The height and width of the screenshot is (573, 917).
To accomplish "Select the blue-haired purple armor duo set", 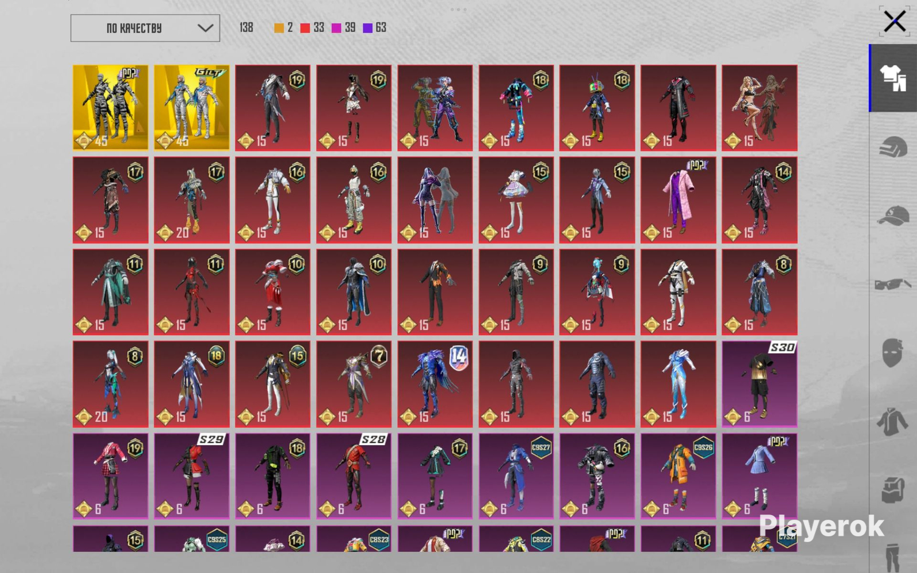I will 435,108.
